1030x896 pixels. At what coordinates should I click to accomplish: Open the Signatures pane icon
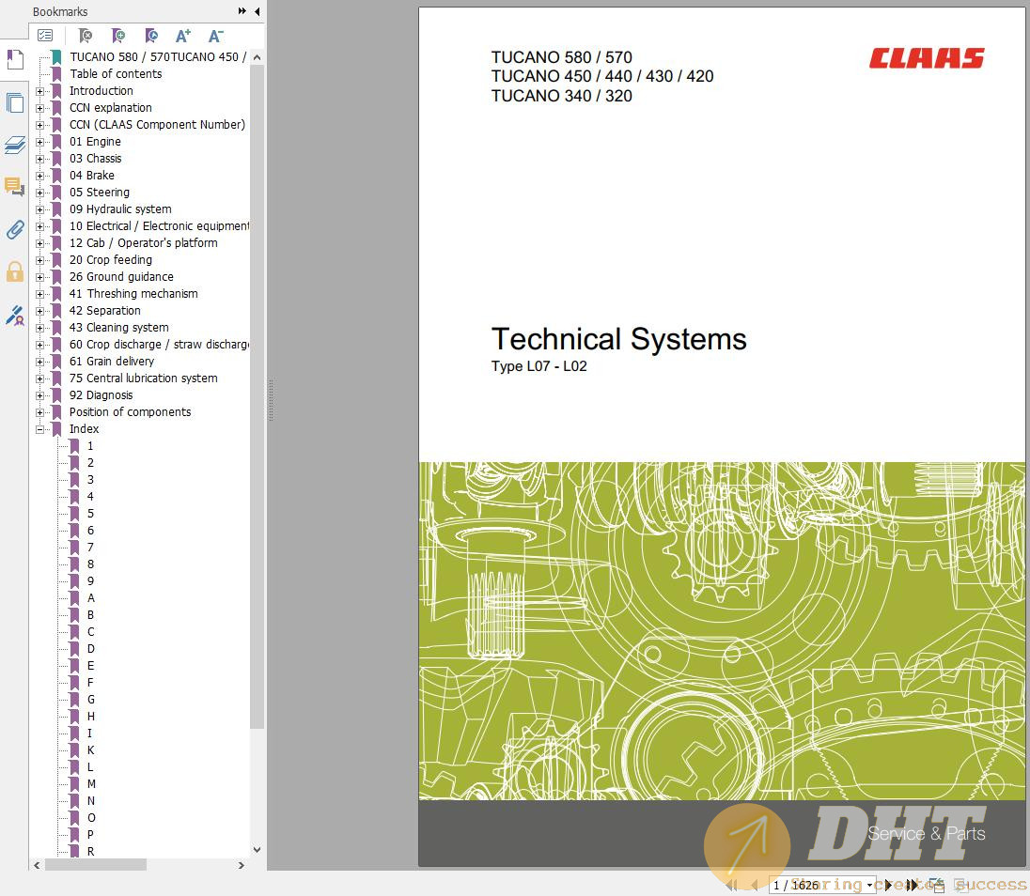[15, 316]
